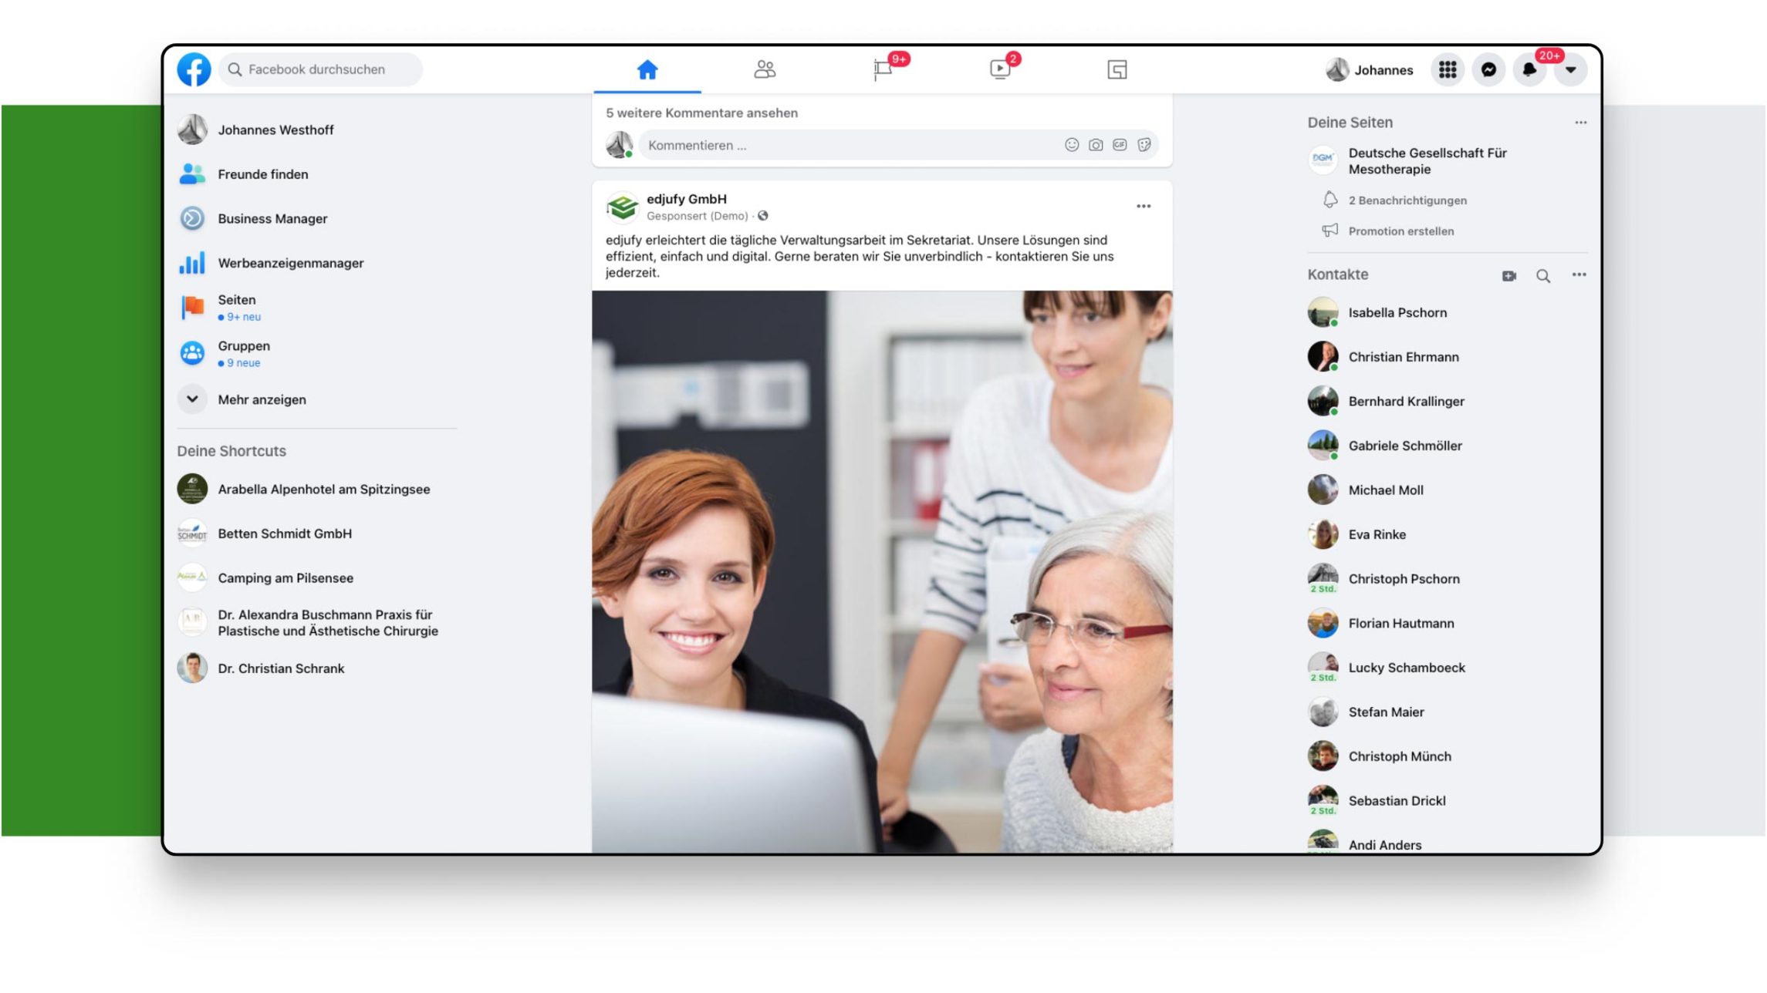Open the grid menu icon
The image size is (1767, 993).
1448,69
